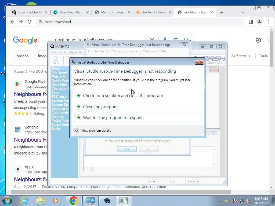Click Tools on Google results
Viewport: 275px width, 206px height.
(x=263, y=56)
